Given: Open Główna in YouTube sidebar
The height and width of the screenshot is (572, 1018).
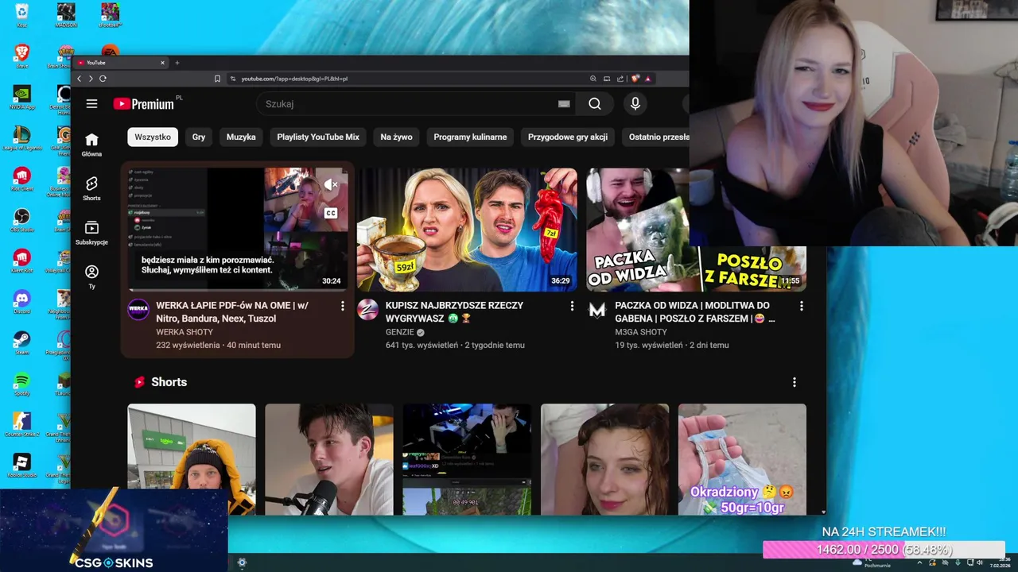Looking at the screenshot, I should 91,145.
